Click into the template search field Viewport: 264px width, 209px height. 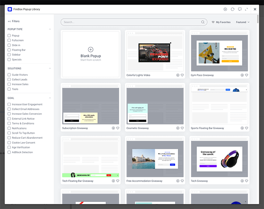click(x=134, y=22)
